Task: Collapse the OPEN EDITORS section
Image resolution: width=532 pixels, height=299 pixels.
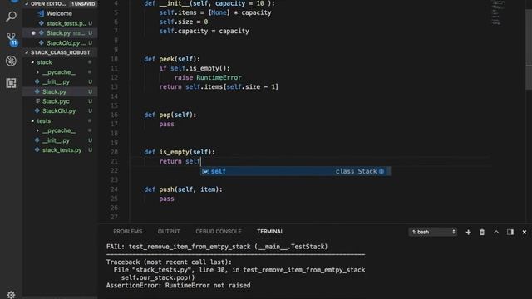Action: click(27, 3)
